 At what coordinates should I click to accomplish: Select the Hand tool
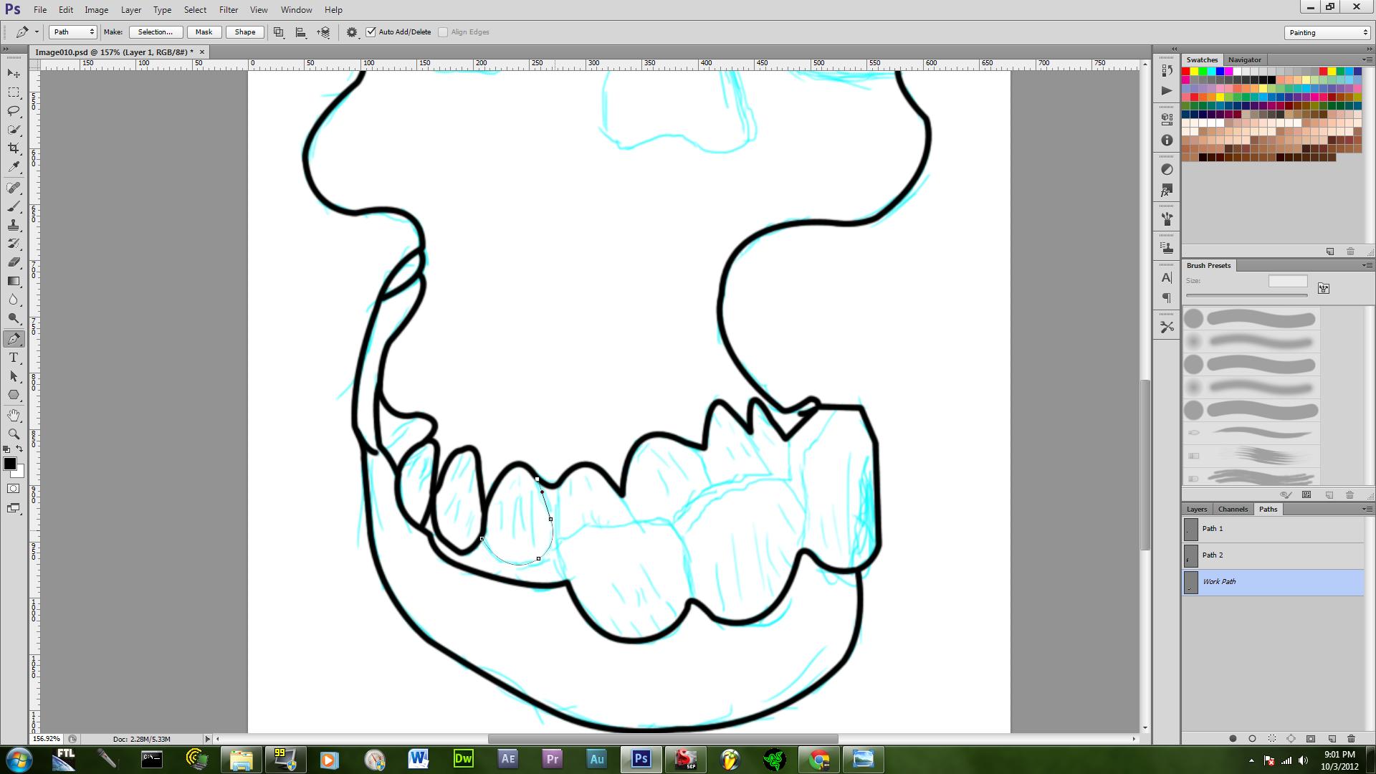tap(14, 416)
